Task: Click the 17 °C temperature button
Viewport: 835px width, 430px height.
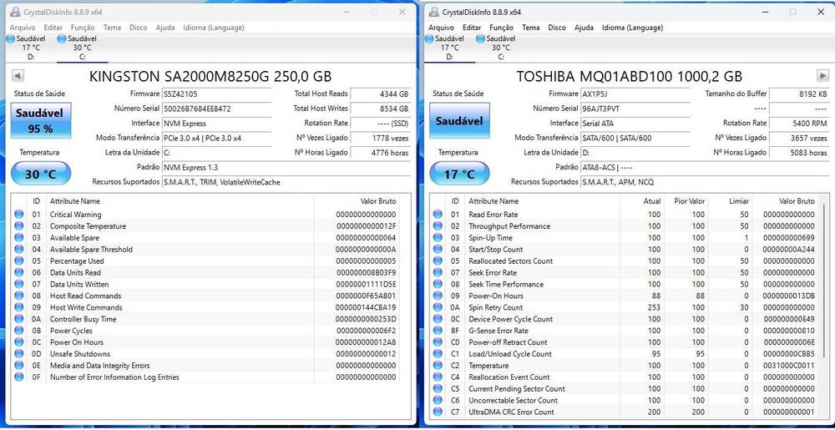Action: click(459, 174)
